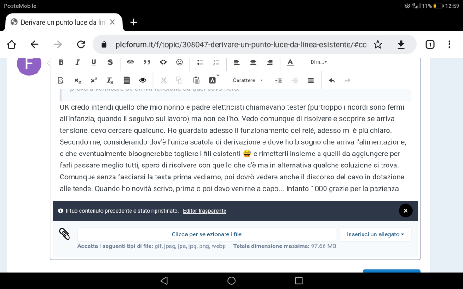The height and width of the screenshot is (289, 463).
Task: Insert a code block with the code icon
Action: (x=163, y=62)
